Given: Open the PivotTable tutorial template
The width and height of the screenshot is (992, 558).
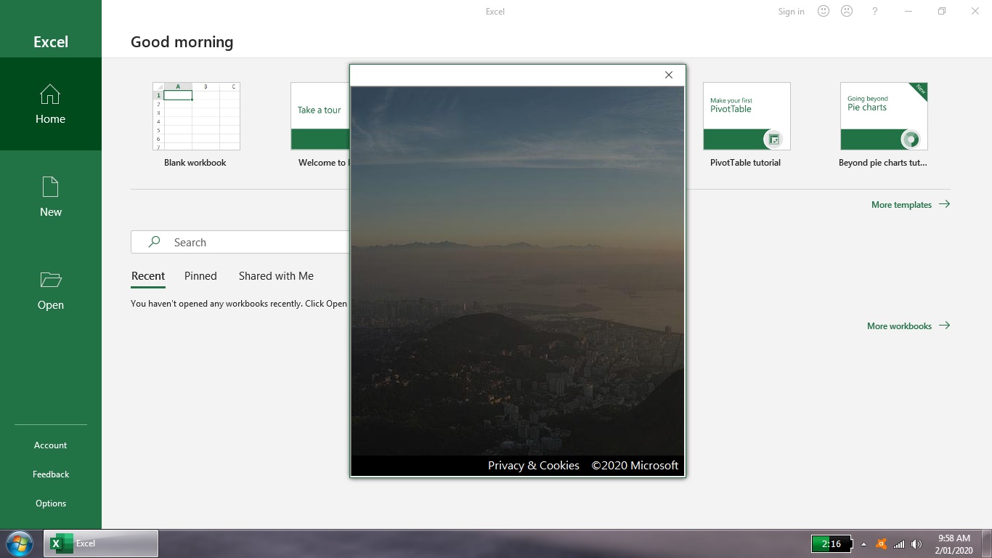Looking at the screenshot, I should pos(746,125).
